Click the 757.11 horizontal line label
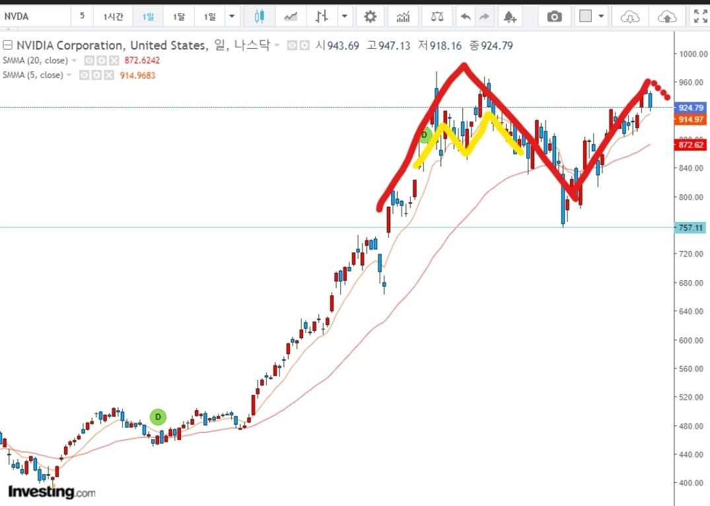This screenshot has width=710, height=506. pyautogui.click(x=691, y=228)
